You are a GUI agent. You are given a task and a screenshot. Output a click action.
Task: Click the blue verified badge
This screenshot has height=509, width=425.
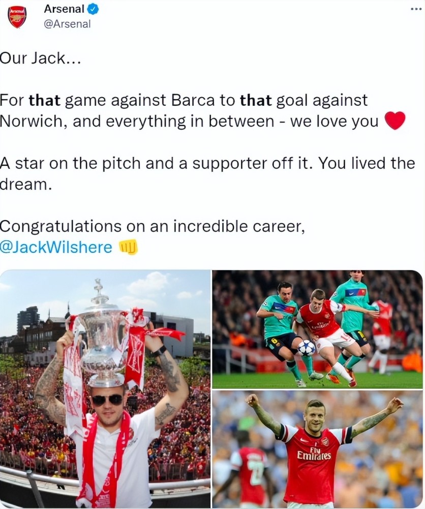tap(94, 9)
